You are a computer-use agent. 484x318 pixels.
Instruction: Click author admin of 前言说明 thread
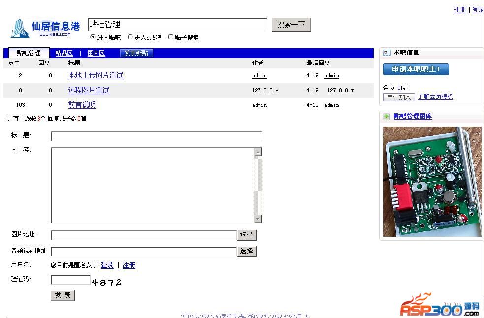click(x=259, y=105)
